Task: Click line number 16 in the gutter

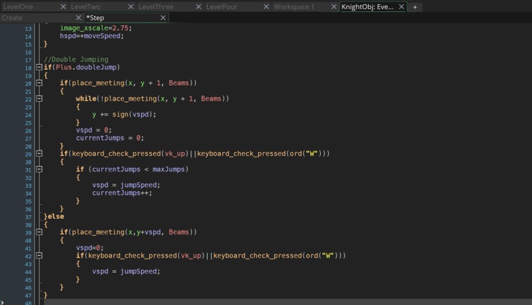Action: click(28, 53)
